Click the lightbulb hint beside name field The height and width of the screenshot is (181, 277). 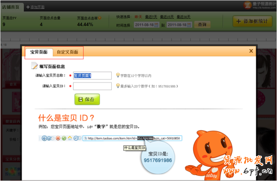(118, 75)
